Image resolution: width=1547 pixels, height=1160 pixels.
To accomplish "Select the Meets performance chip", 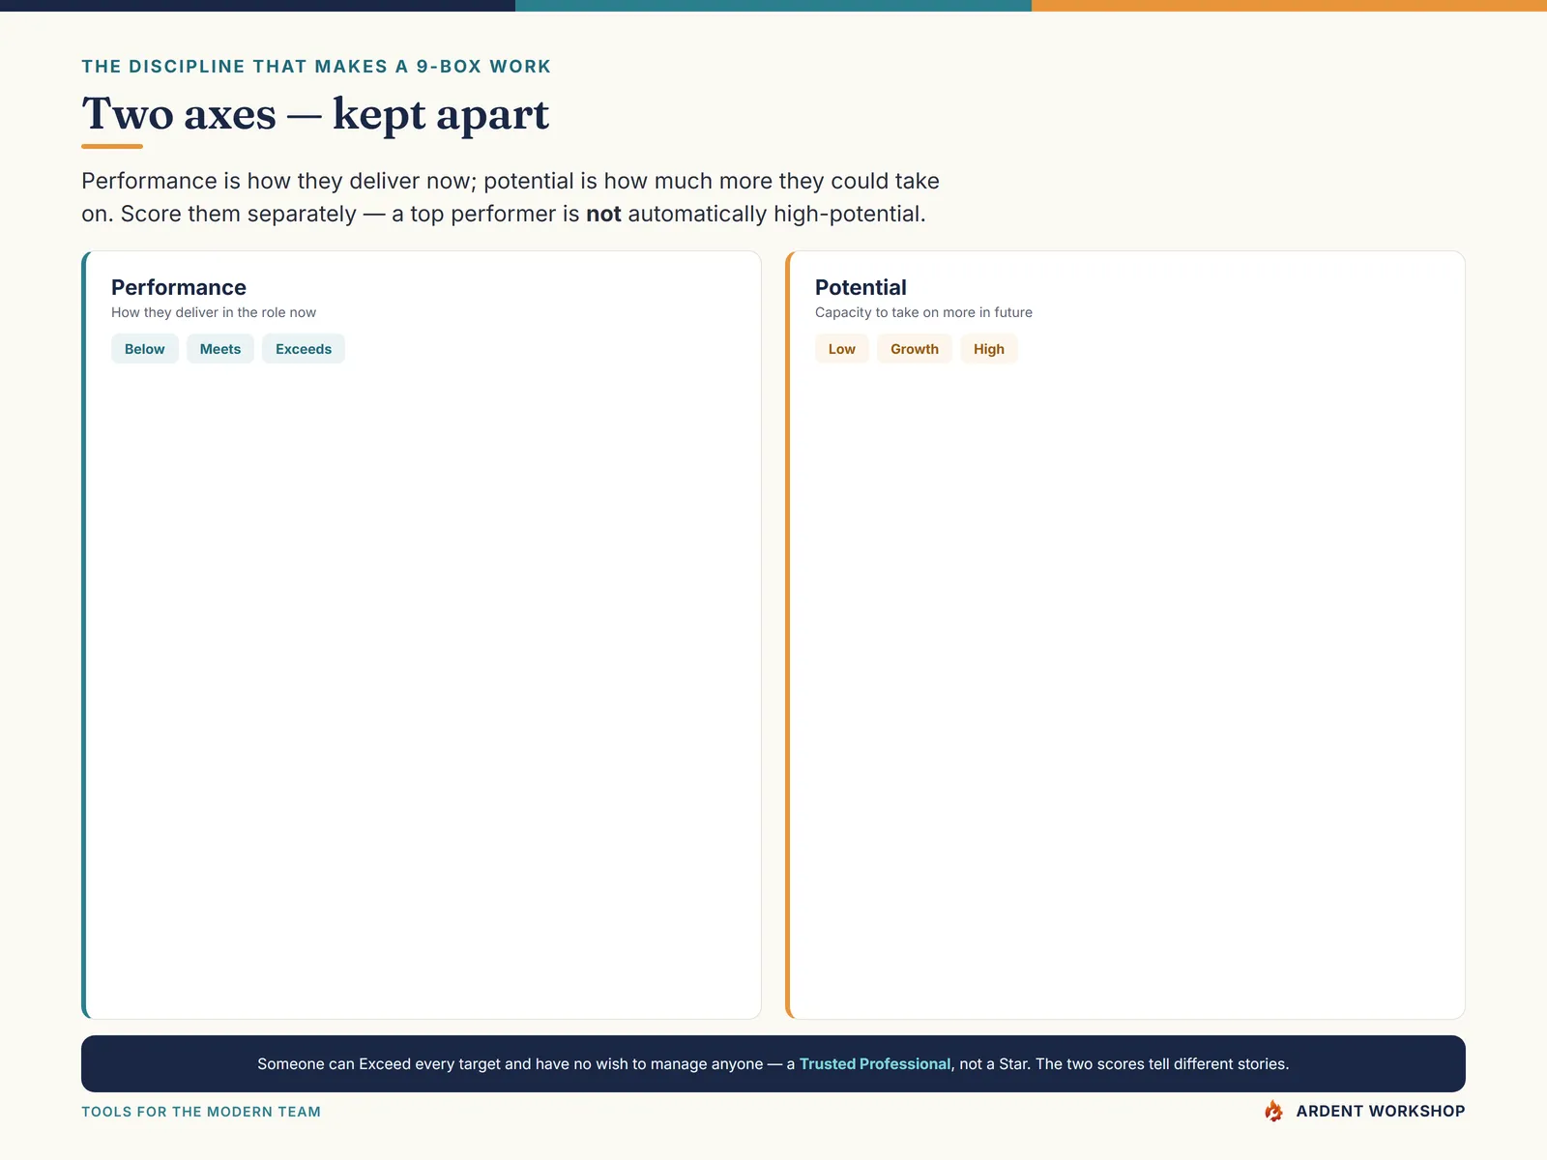I will click(220, 349).
